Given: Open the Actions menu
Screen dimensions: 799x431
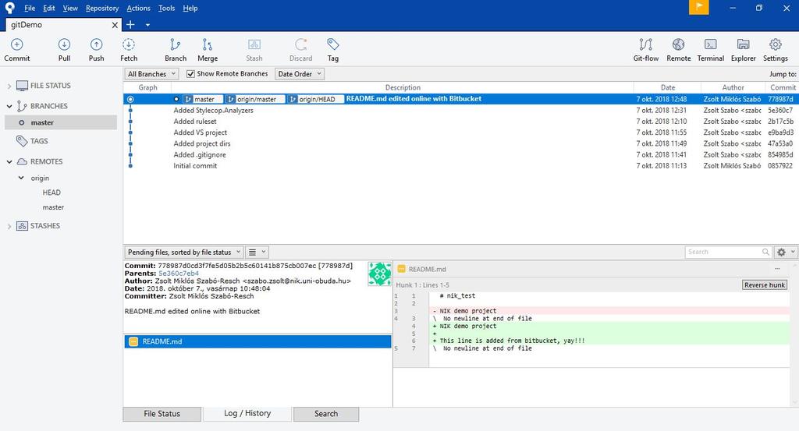Looking at the screenshot, I should coord(138,8).
